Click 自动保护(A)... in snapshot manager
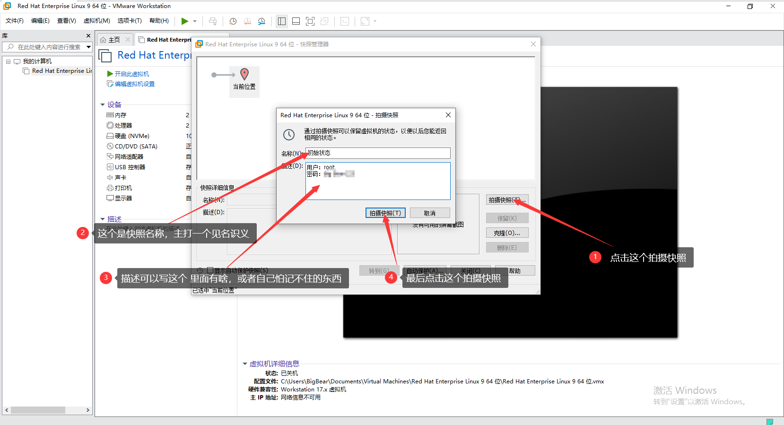This screenshot has width=784, height=425. (426, 270)
